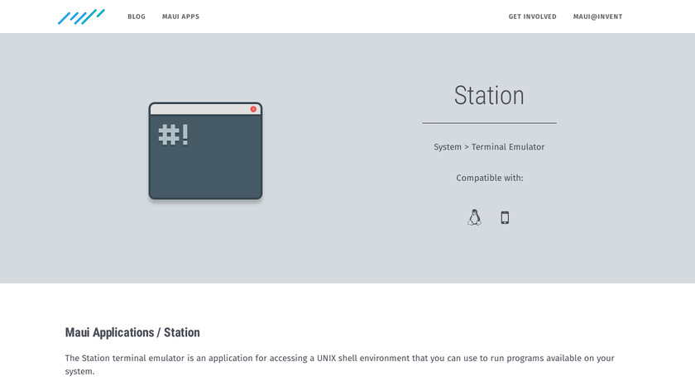Click the Station terminal emulator description paragraph

click(x=339, y=364)
